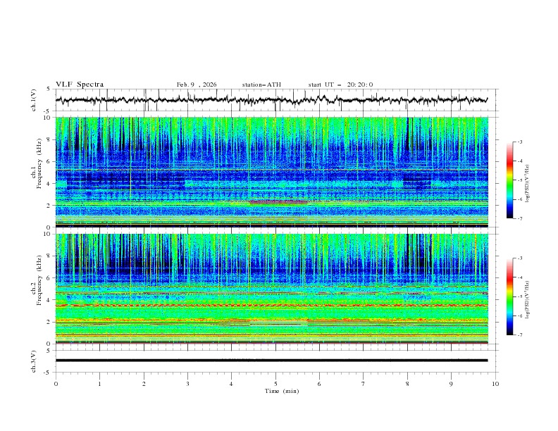Click the time axis tick label "8"
This screenshot has height=431, width=558.
pos(407,384)
